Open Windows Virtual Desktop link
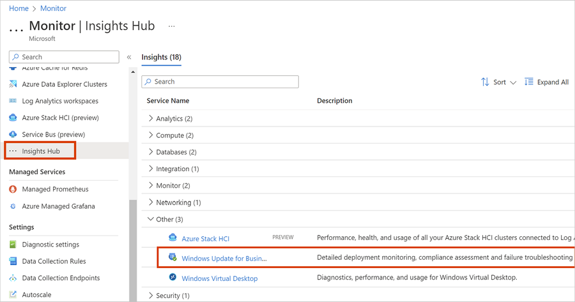The height and width of the screenshot is (302, 575). click(x=220, y=278)
